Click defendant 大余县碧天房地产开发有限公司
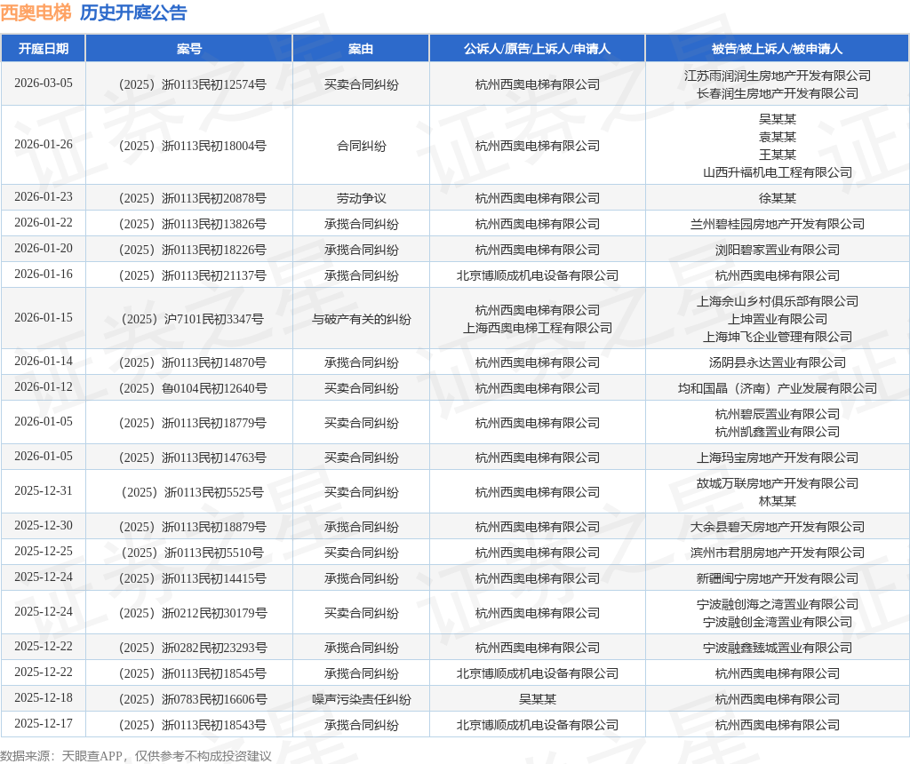Screen dimensions: 910x764 pos(778,527)
